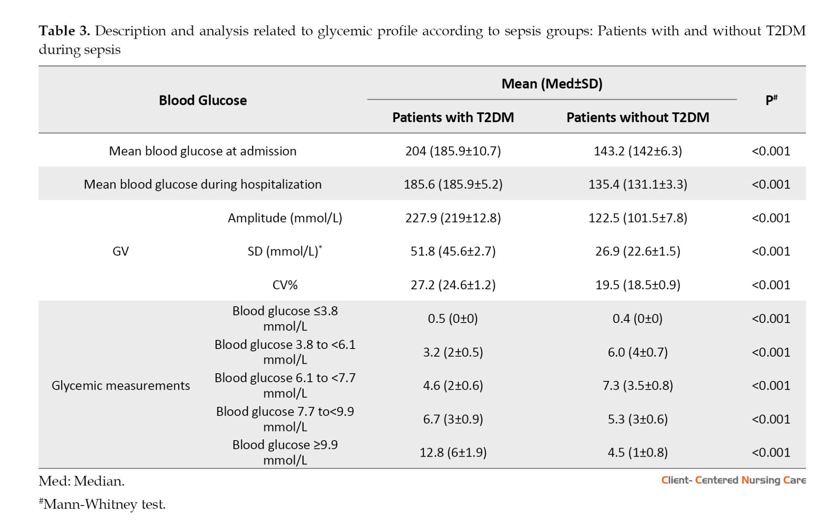Click the "GV" group label
823x527 pixels.
[121, 251]
